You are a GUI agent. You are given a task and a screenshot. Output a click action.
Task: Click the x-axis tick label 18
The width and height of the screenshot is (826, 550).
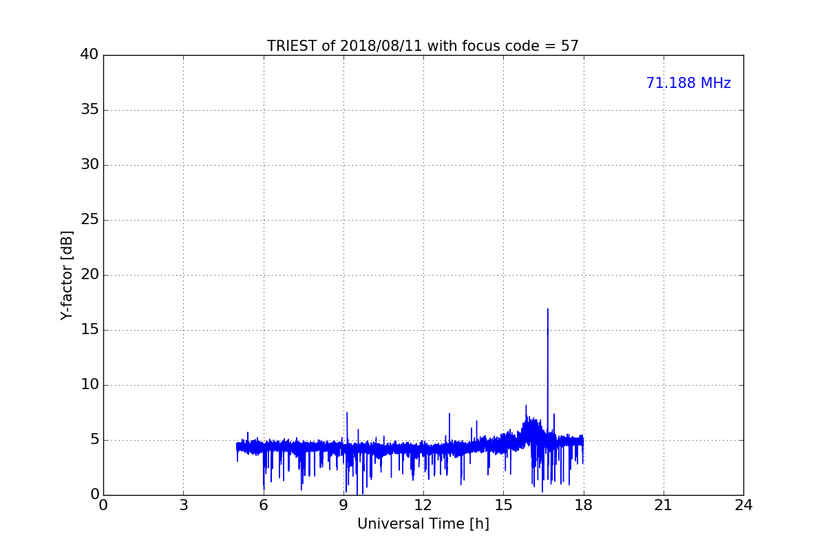(584, 505)
